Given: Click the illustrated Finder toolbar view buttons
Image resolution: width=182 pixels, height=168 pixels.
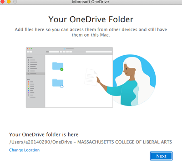Looking at the screenshot, I should (66, 52).
